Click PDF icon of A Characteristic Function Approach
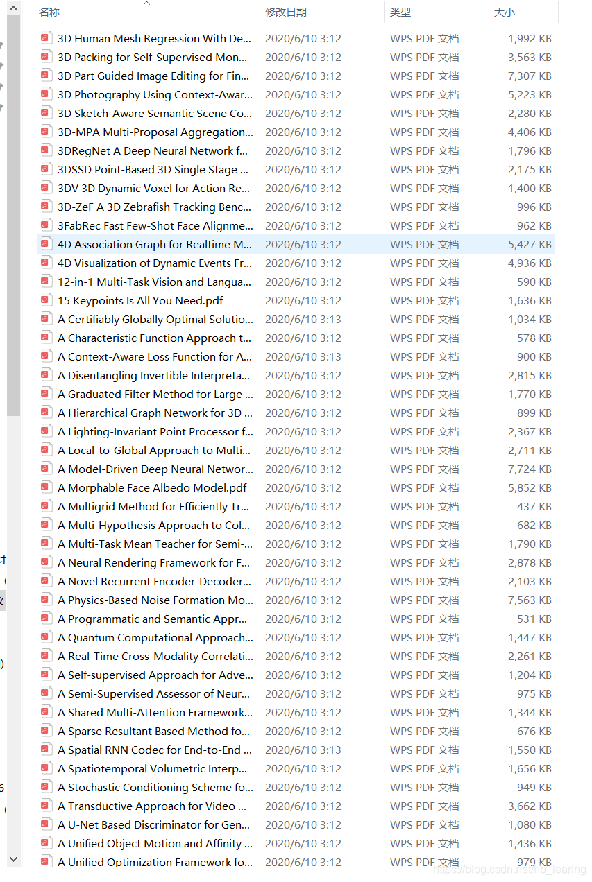Image resolution: width=592 pixels, height=882 pixels. point(46,338)
